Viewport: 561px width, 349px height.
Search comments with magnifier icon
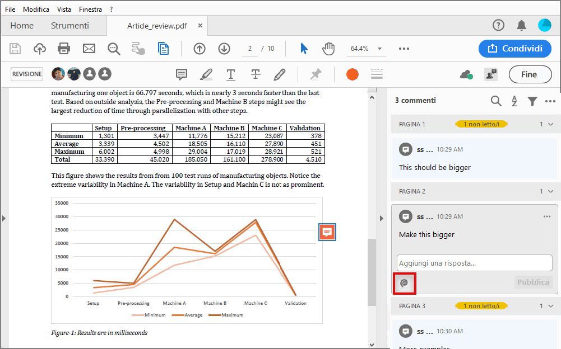pos(496,101)
